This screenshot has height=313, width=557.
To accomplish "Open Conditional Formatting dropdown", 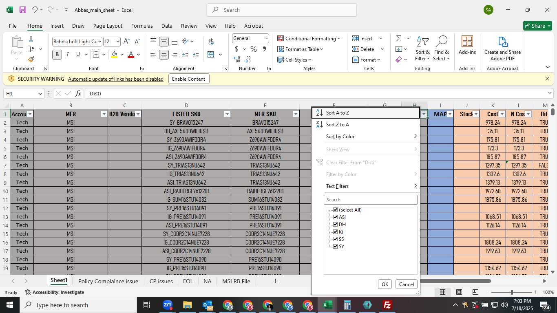I will 309,38.
